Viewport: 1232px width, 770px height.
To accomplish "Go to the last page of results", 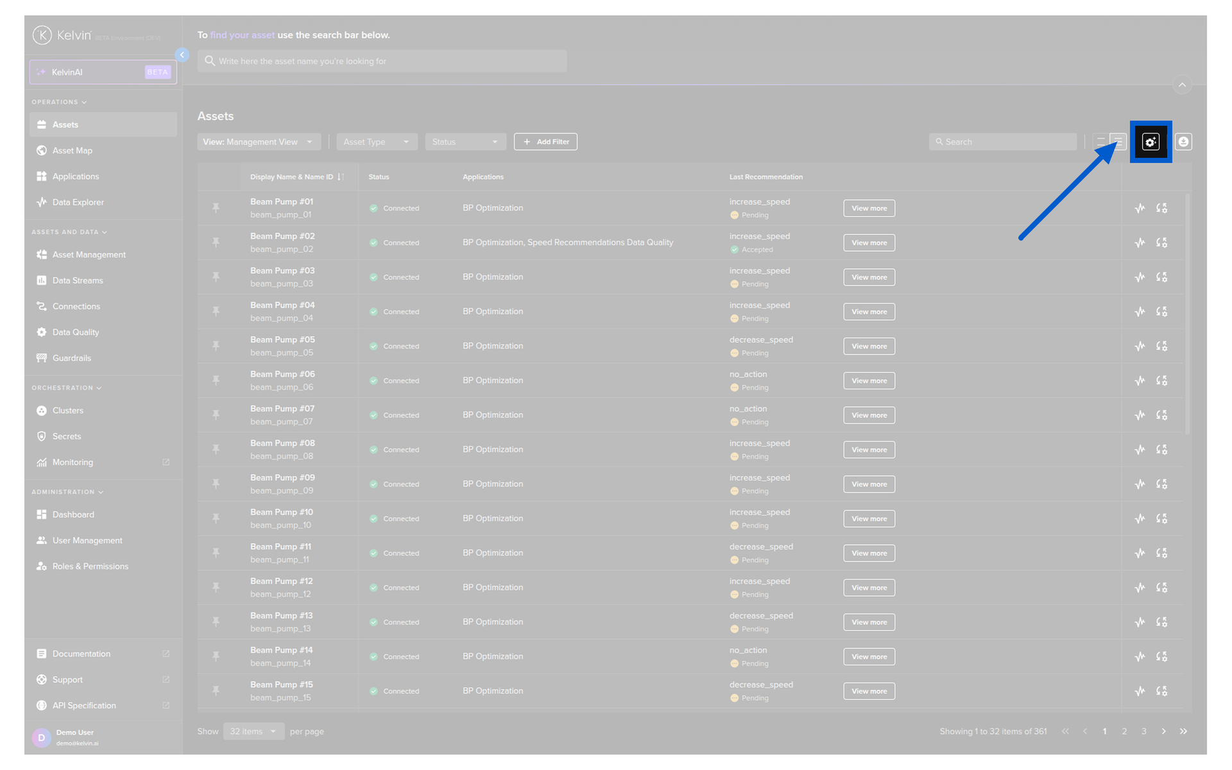I will [x=1183, y=732].
